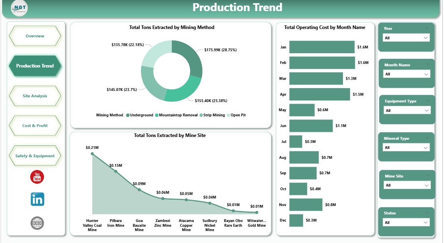444x243 pixels.
Task: Click the Sudbury Nickel Mine data point
Action: coord(210,203)
